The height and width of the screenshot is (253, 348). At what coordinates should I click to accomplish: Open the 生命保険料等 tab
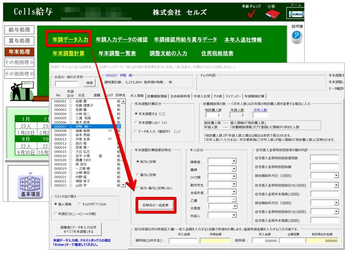click(x=180, y=96)
